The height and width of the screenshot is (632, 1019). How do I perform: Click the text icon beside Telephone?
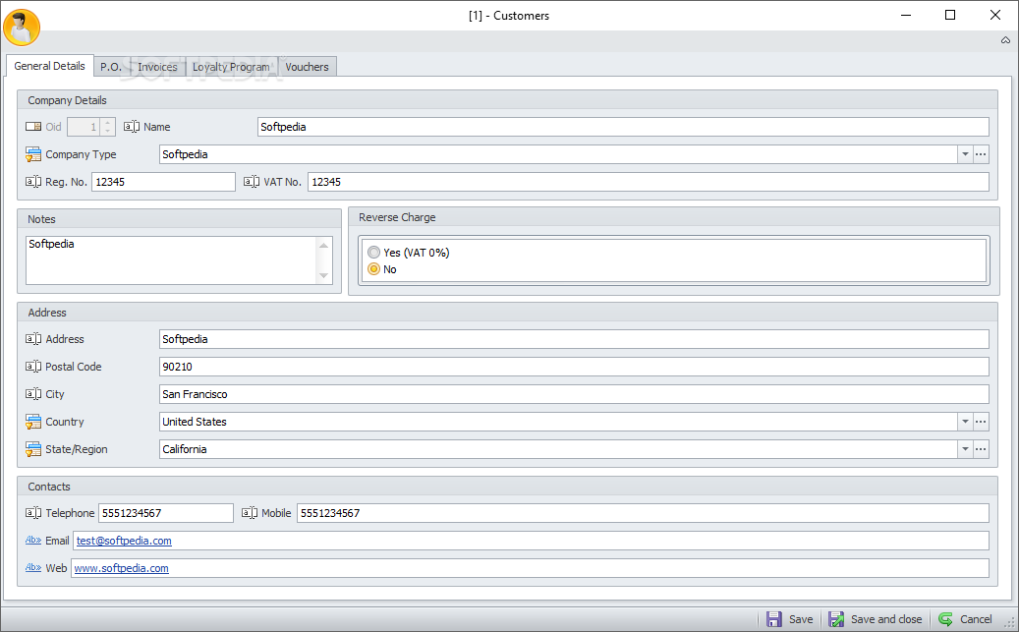tap(33, 513)
